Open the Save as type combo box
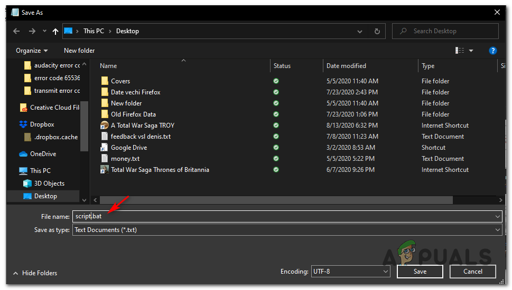The width and height of the screenshot is (512, 290). [287, 230]
